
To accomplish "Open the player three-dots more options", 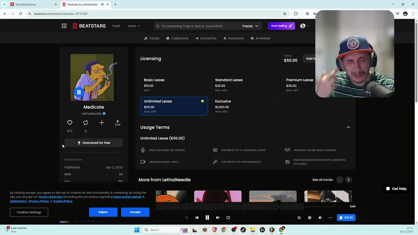I will coord(330,218).
